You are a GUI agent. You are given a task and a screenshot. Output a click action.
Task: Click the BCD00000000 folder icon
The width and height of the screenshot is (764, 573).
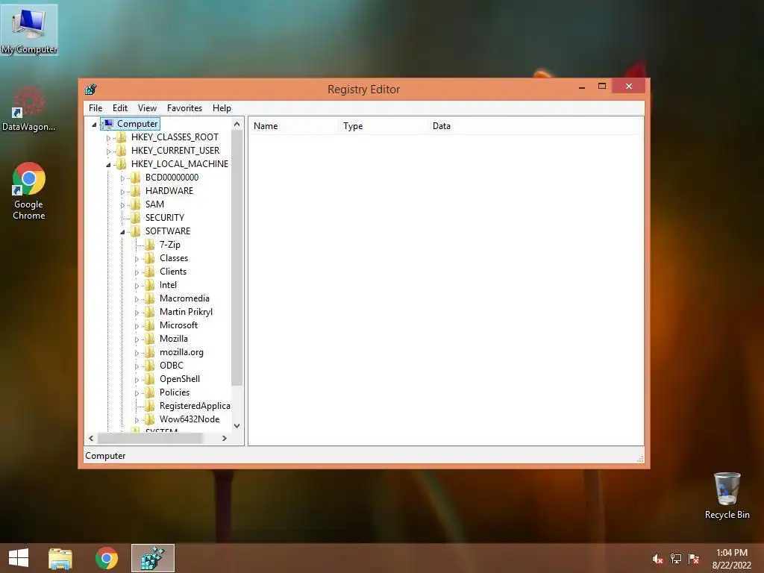coord(136,178)
